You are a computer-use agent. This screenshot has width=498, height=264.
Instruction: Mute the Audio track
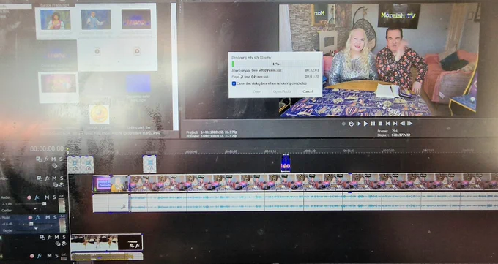click(x=47, y=197)
